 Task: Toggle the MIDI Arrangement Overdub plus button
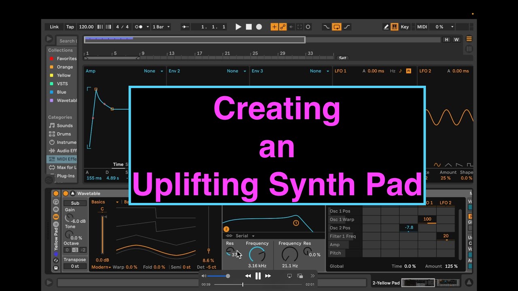pos(274,27)
